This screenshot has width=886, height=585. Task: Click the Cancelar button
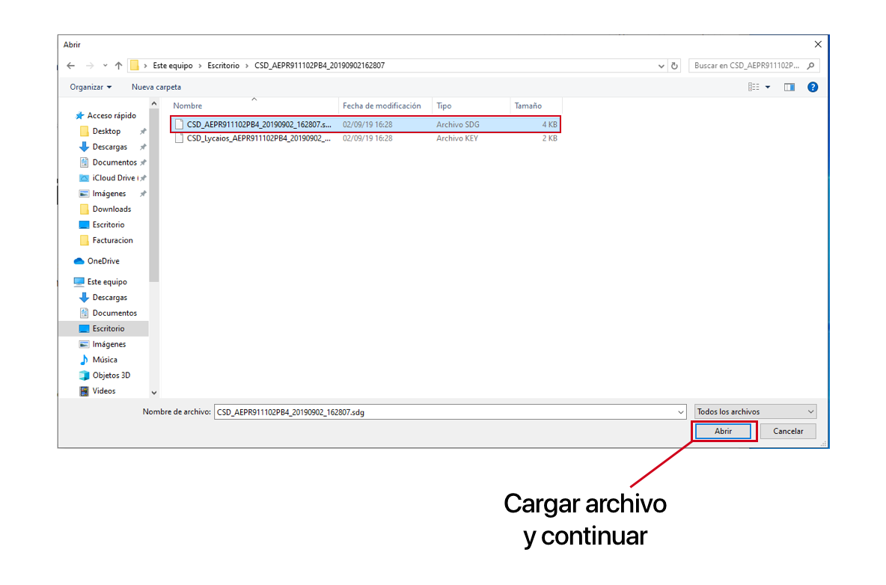[x=788, y=432]
